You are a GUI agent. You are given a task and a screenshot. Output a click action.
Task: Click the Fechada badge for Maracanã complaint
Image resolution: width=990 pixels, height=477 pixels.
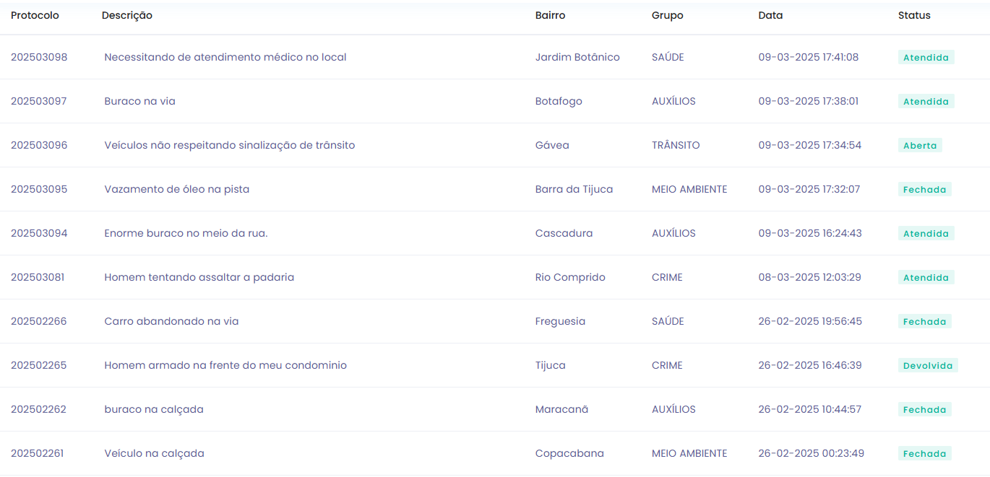pos(925,409)
